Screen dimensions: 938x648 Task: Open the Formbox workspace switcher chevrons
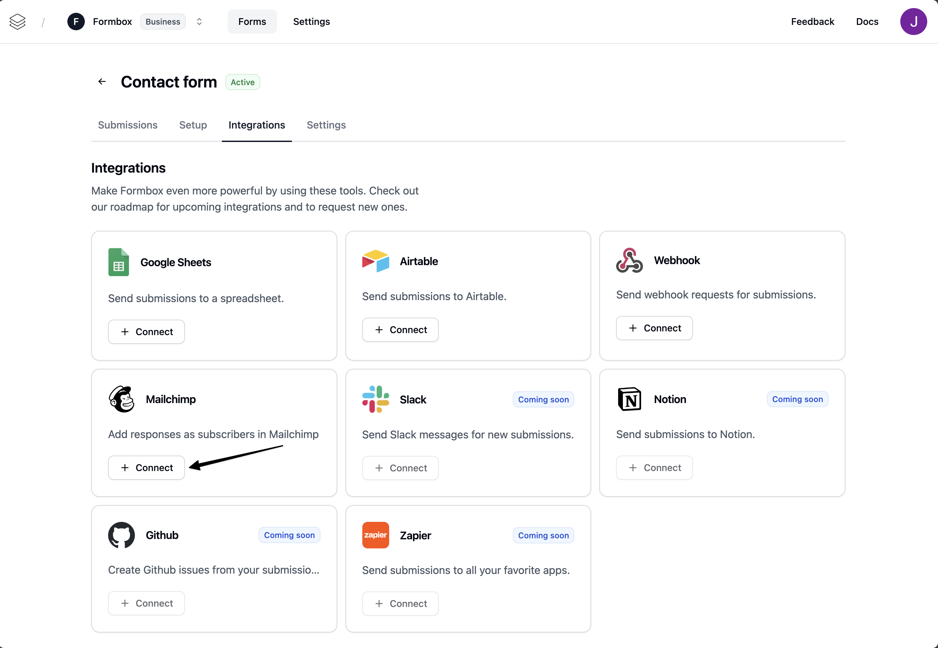199,22
